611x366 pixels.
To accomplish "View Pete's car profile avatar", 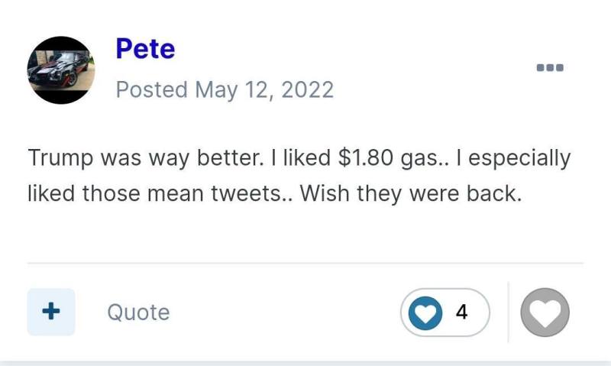I will pos(61,70).
